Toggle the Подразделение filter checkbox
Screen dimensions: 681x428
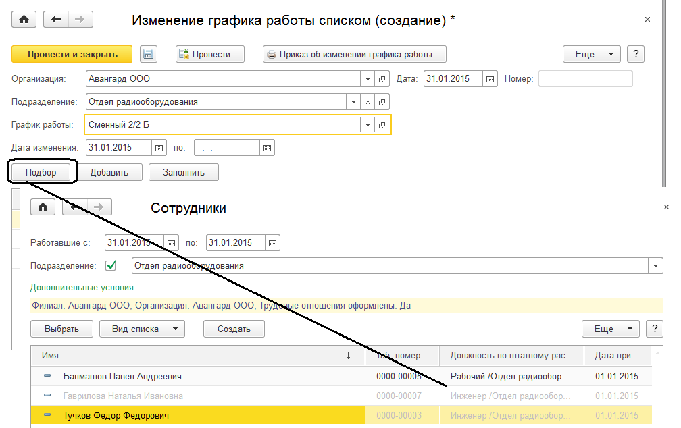(111, 265)
